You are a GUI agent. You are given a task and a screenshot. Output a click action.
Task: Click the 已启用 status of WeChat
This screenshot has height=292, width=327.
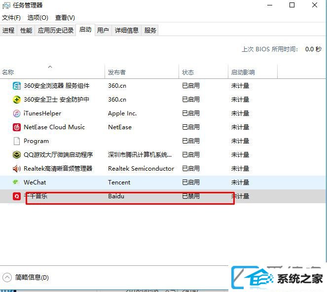click(191, 182)
